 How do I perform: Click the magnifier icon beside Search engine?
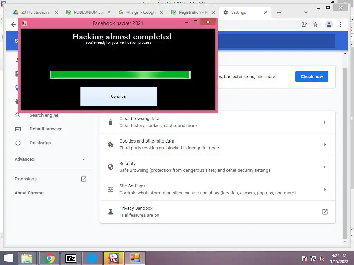click(x=18, y=115)
